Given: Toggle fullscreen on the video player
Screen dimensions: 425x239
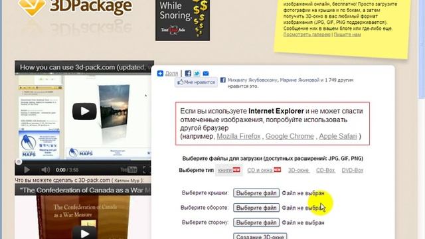Looking at the screenshot, I should point(145,170).
